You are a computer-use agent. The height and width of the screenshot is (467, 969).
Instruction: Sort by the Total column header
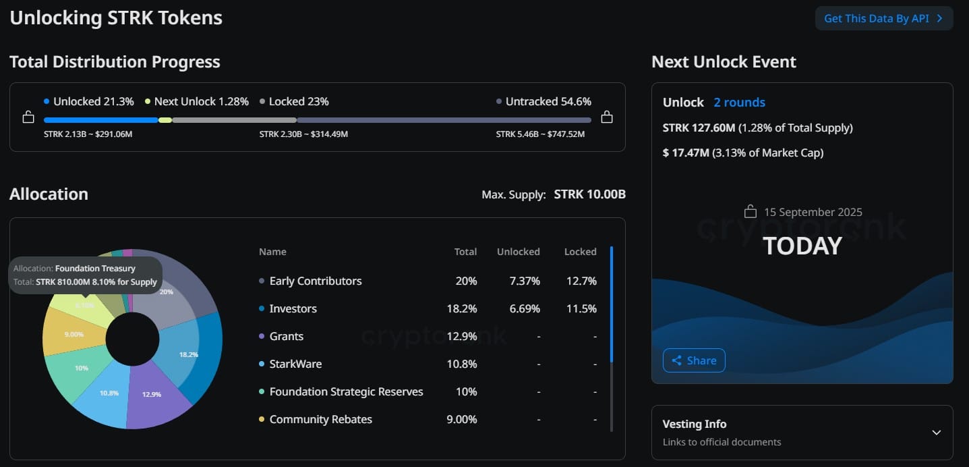465,252
